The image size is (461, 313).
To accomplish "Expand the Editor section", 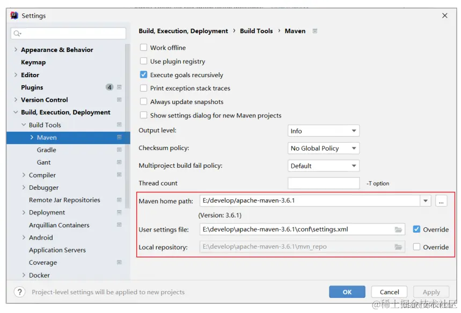I will coord(16,75).
